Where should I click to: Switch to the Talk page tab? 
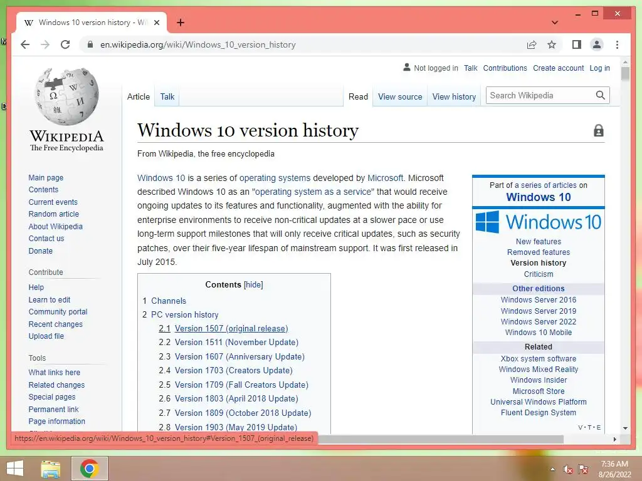pyautogui.click(x=167, y=96)
